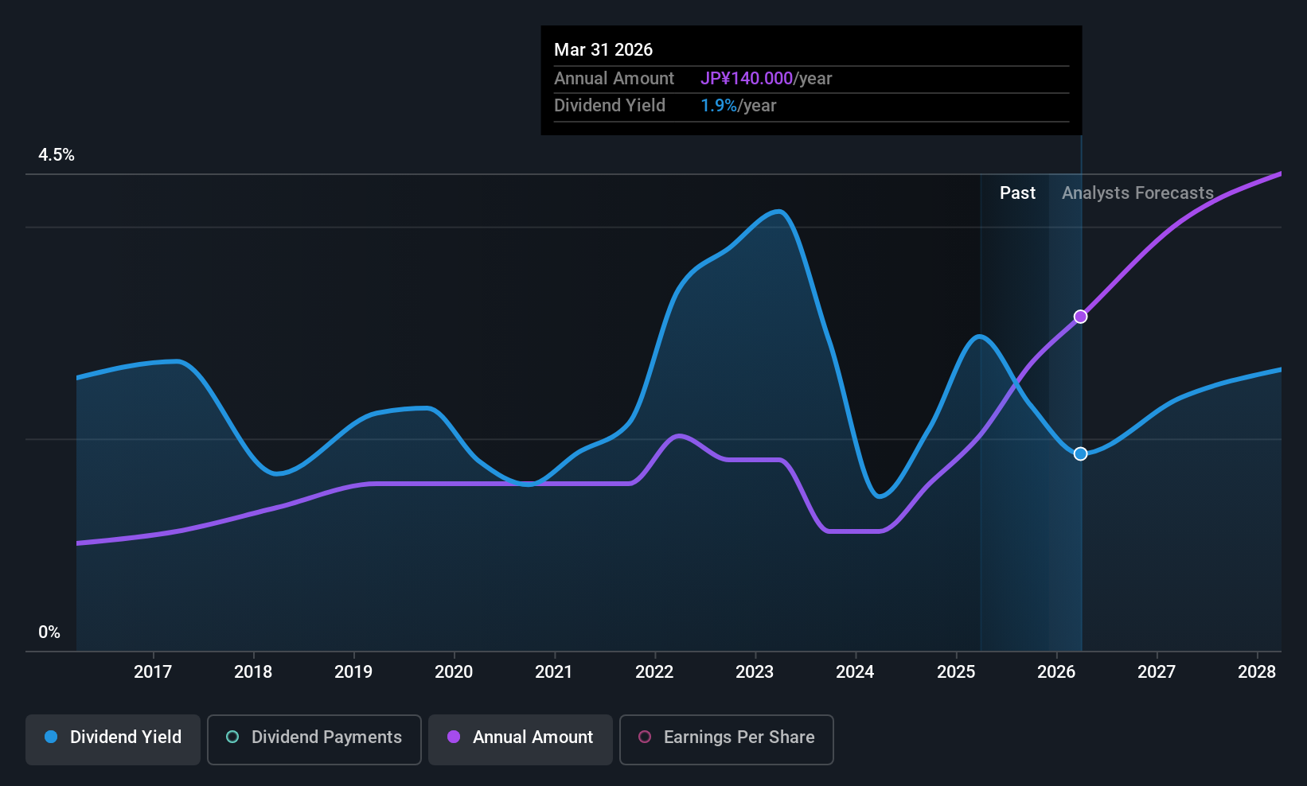Image resolution: width=1307 pixels, height=786 pixels.
Task: Click the 2023 x-axis year label
Action: (755, 672)
